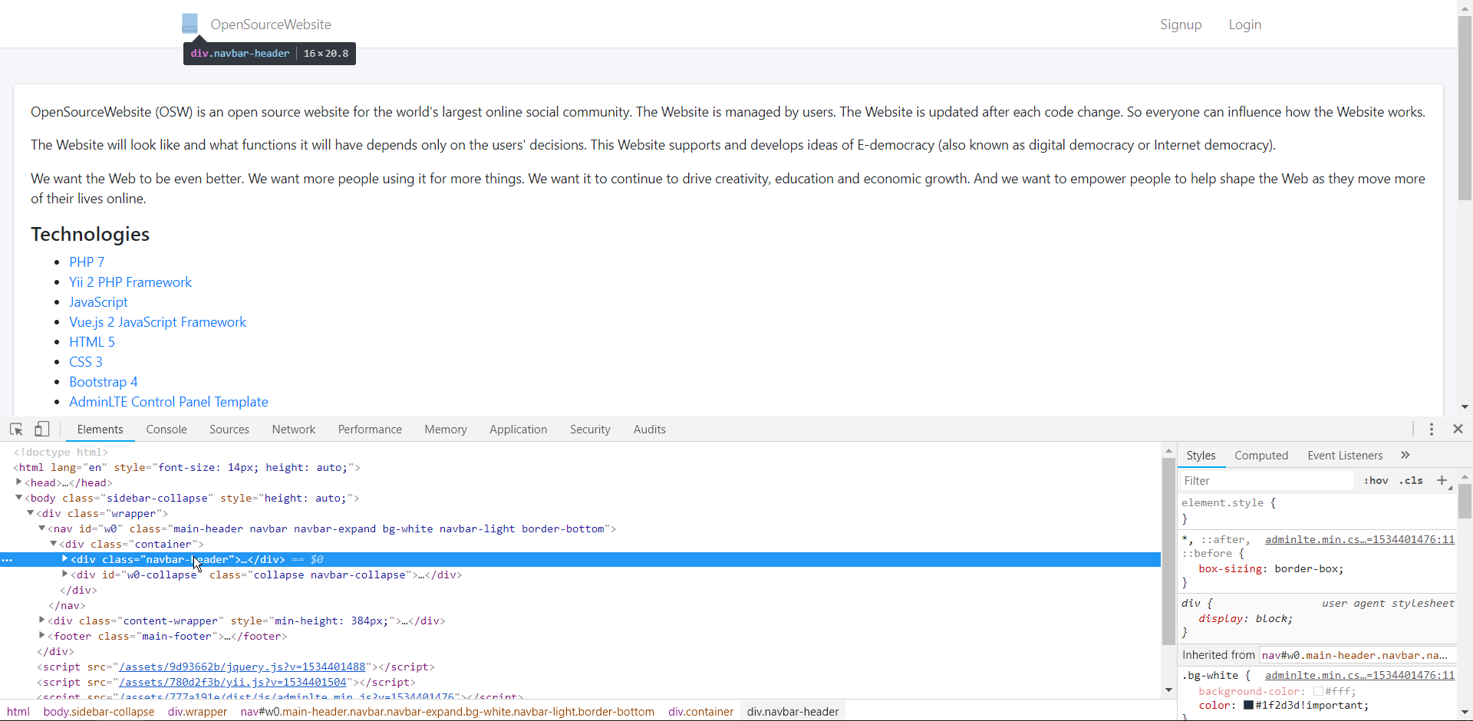Click the #1f2d3d color swatch
This screenshot has width=1473, height=721.
pyautogui.click(x=1248, y=705)
